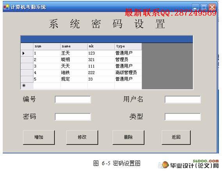Click num cell 3

point(47,66)
